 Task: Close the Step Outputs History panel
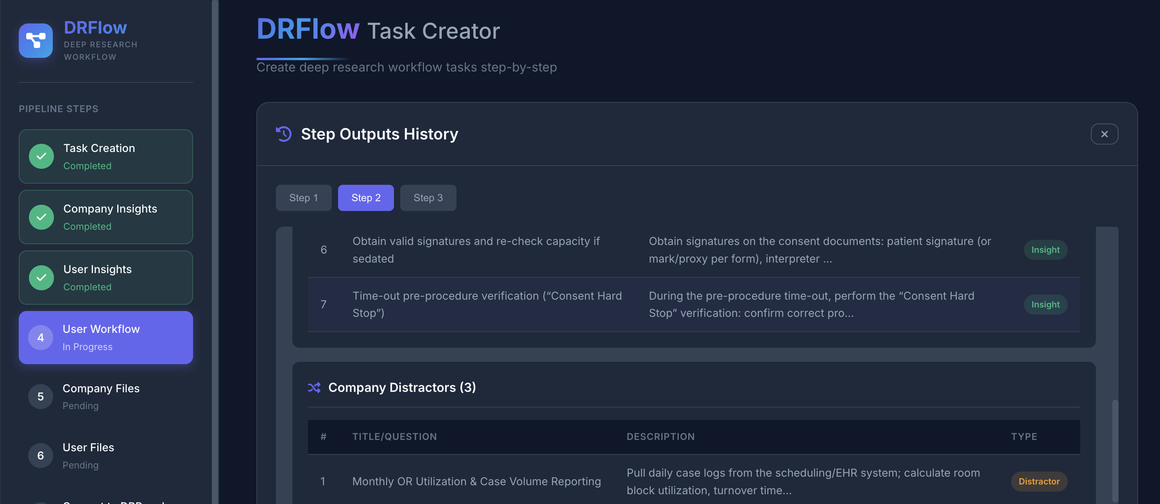1104,134
